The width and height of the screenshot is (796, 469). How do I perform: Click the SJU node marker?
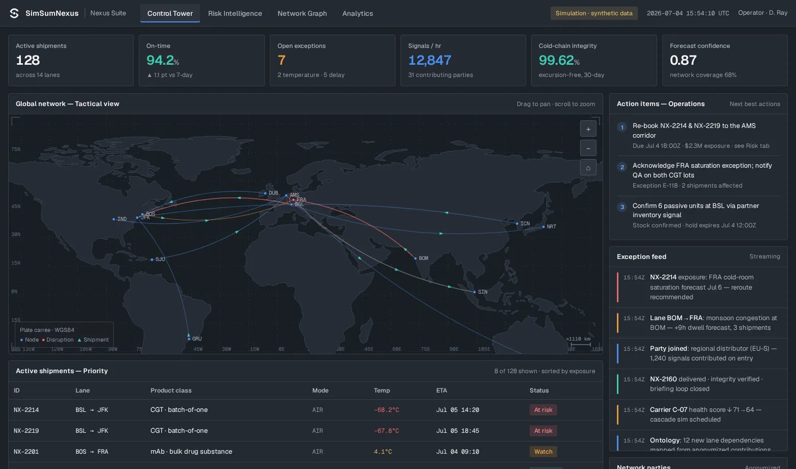[x=152, y=259]
